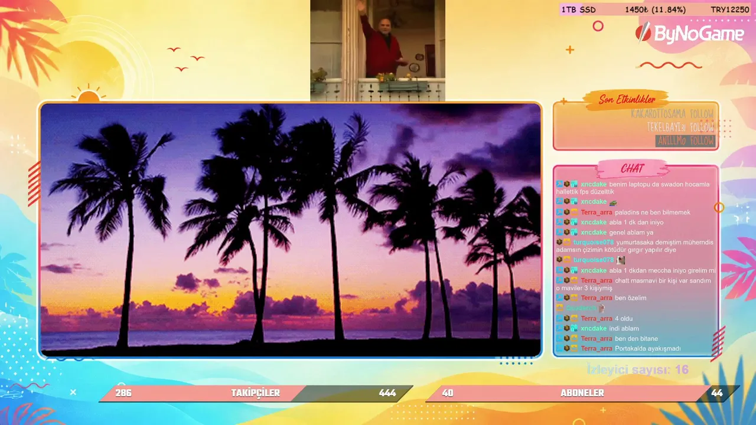
Task: Click the follower goal target '444'
Action: click(387, 393)
